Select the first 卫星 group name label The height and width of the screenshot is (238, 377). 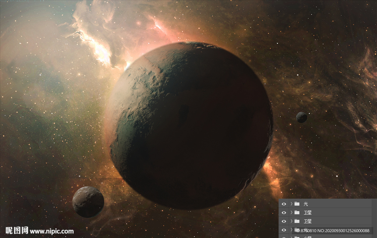point(307,212)
